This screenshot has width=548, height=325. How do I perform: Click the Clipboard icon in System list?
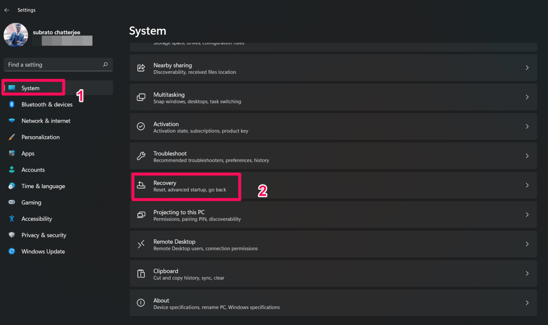141,274
